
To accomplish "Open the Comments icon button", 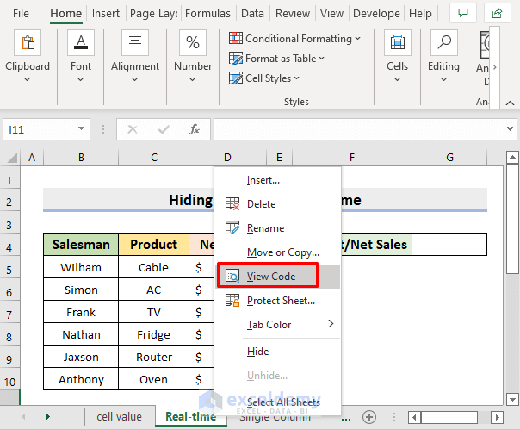I will [x=464, y=14].
